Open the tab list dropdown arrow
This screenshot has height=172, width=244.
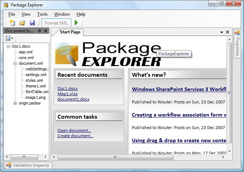[222, 32]
